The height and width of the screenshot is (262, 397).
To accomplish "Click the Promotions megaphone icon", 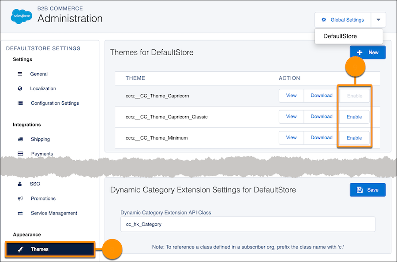I will [x=20, y=198].
